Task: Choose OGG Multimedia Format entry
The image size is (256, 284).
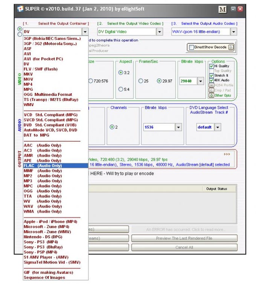Action: [56, 95]
